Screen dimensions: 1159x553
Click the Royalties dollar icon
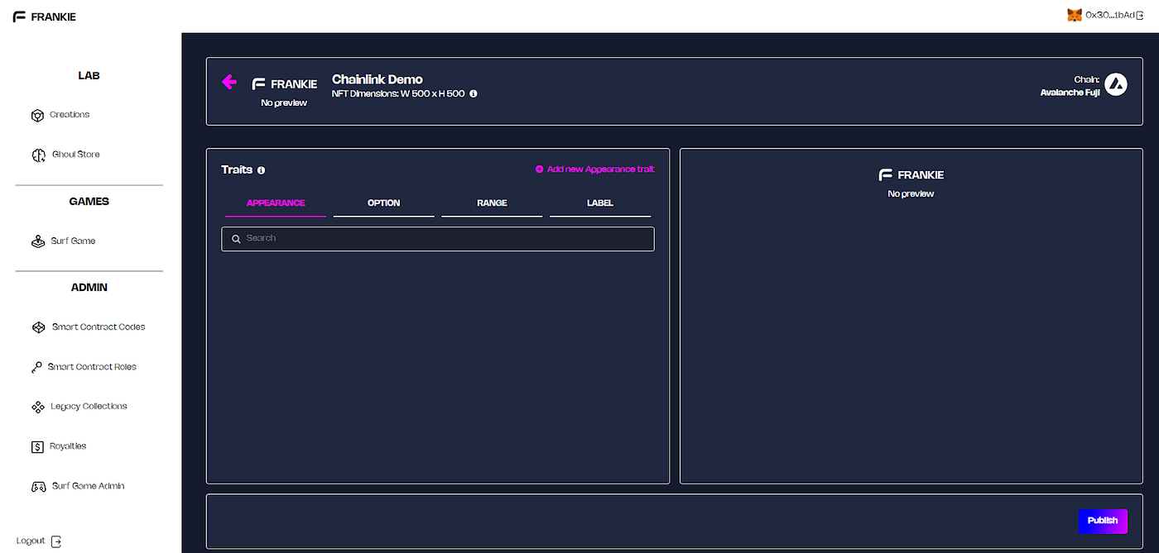pyautogui.click(x=37, y=446)
